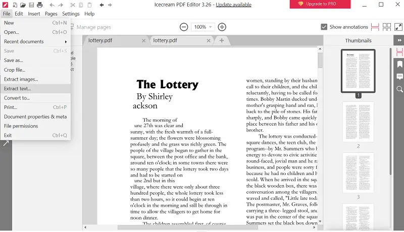Click the undo arrow icon
This screenshot has width=404, height=232.
52,5
